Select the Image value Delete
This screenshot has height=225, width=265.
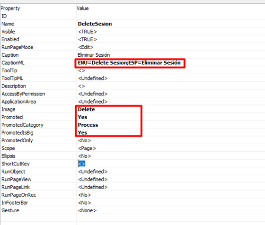pos(86,109)
